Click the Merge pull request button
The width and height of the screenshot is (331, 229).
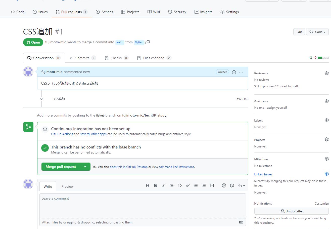pyautogui.click(x=61, y=167)
